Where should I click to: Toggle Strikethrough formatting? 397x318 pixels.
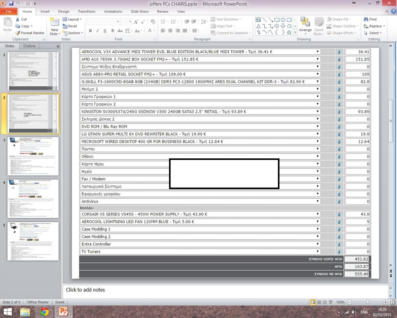point(120,30)
